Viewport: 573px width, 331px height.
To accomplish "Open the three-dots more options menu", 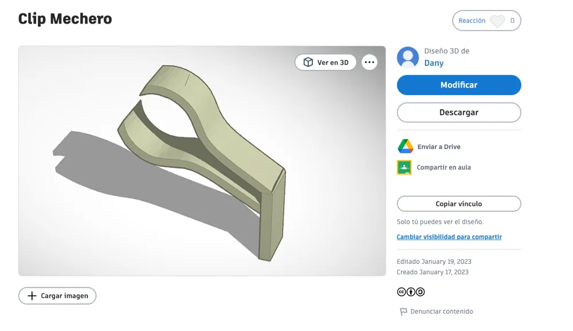I will [370, 62].
